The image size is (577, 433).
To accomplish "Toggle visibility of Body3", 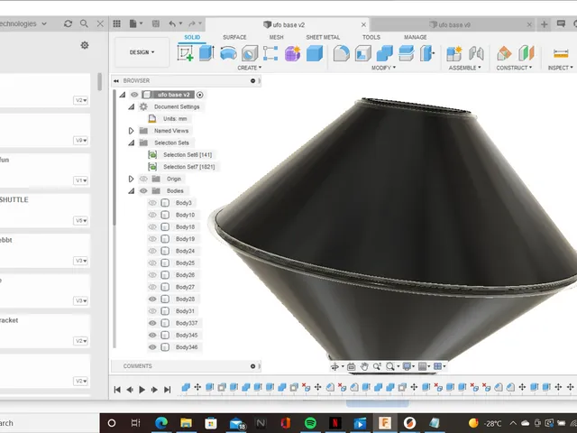I will coord(152,203).
